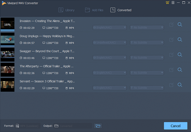Click edit icon for Swagger video
Viewport: 191px width, 132px height.
[x=172, y=55]
